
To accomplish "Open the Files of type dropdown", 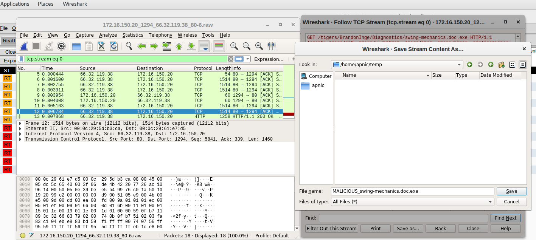I will [x=412, y=202].
